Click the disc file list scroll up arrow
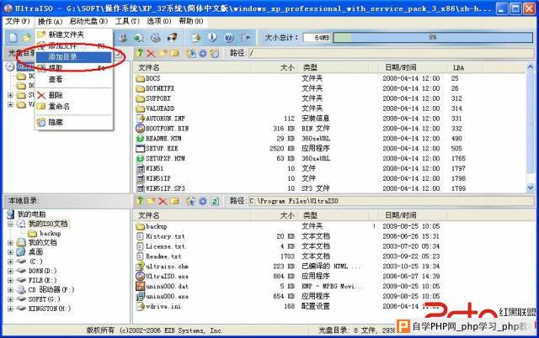 (x=530, y=67)
